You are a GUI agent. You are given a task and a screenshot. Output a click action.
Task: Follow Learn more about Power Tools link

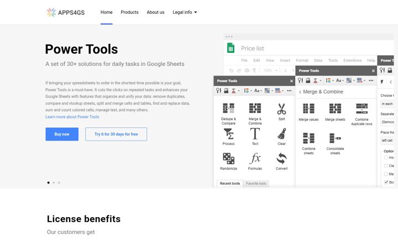coord(72,117)
